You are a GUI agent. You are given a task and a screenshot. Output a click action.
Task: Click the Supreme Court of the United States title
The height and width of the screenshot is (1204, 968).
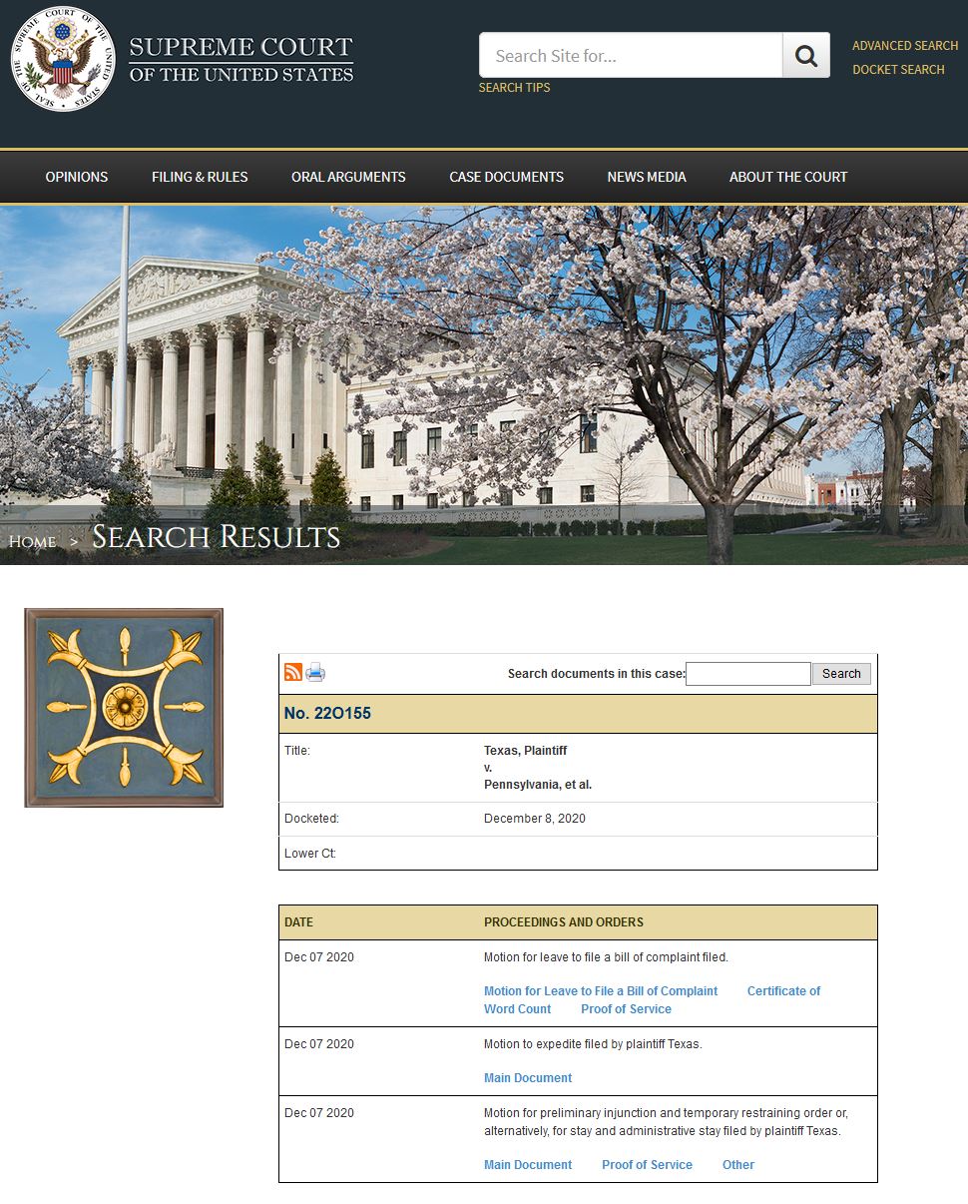(x=241, y=59)
